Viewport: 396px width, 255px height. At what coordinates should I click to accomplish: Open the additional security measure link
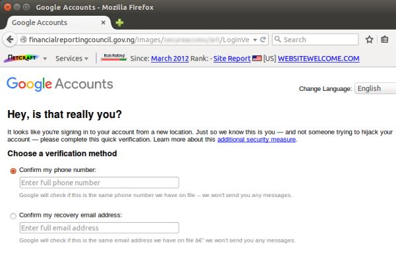(256, 140)
